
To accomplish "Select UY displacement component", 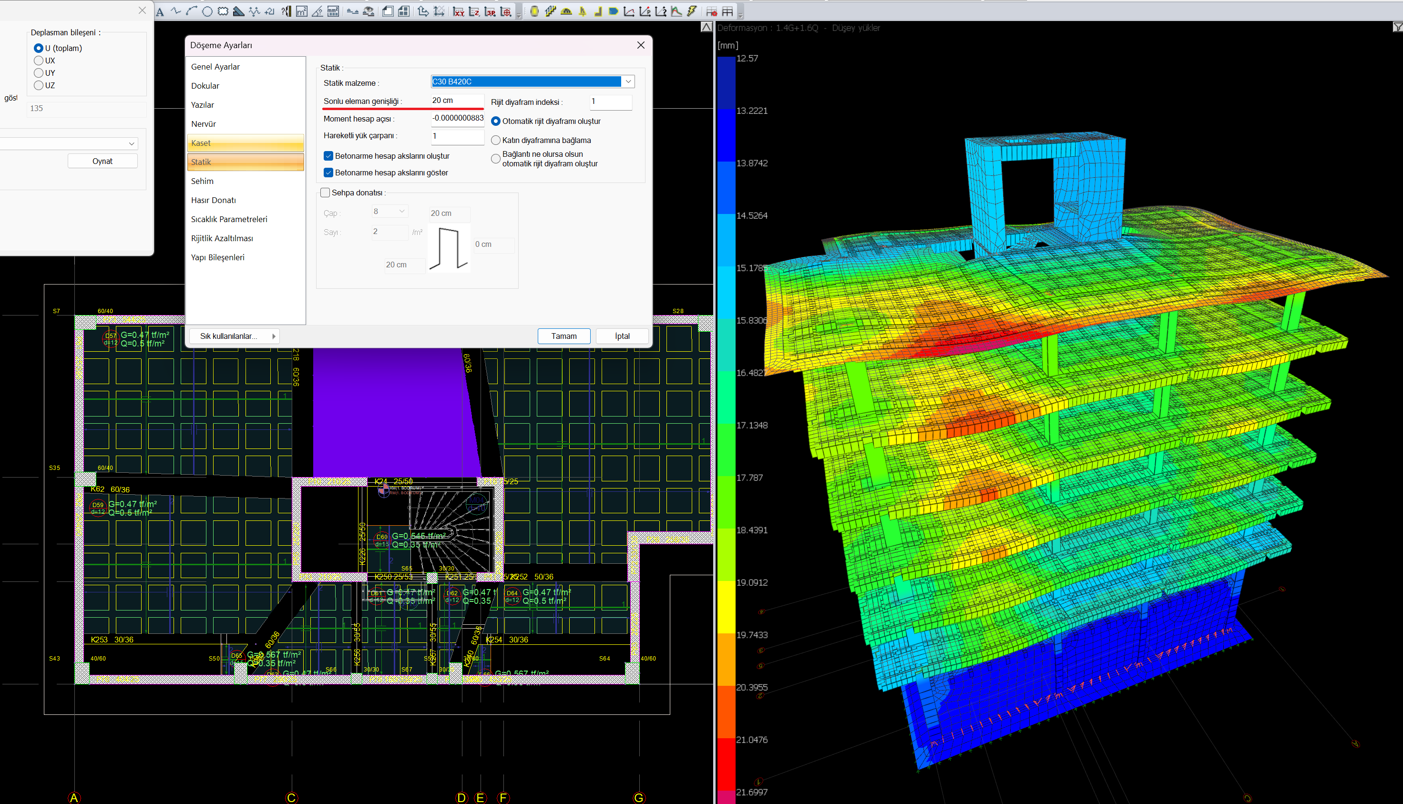I will click(x=39, y=73).
